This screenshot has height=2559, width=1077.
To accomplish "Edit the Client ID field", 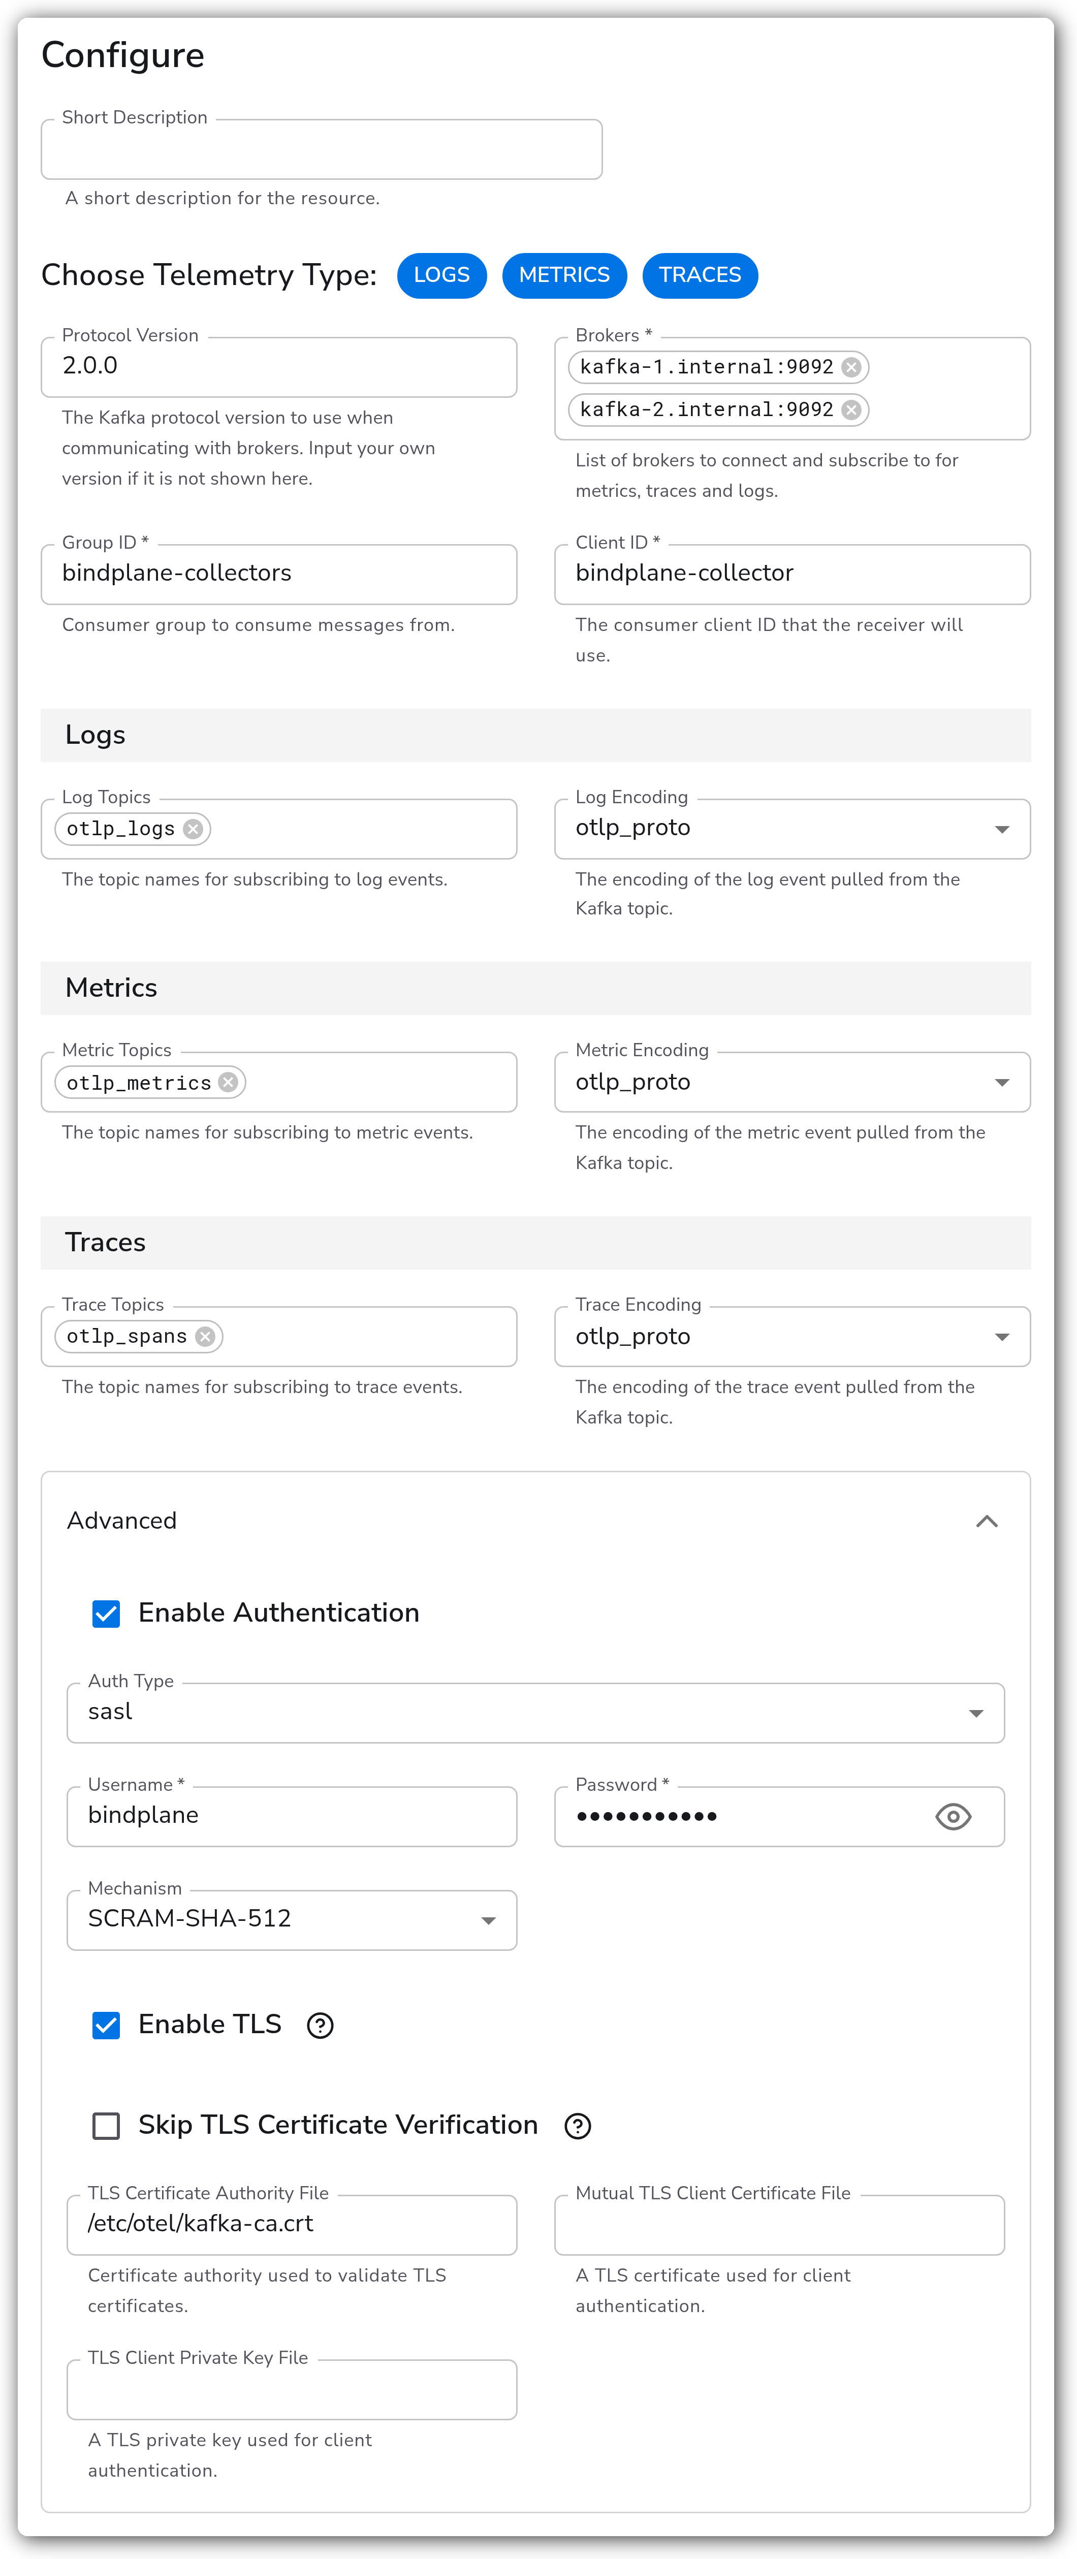I will click(x=792, y=573).
